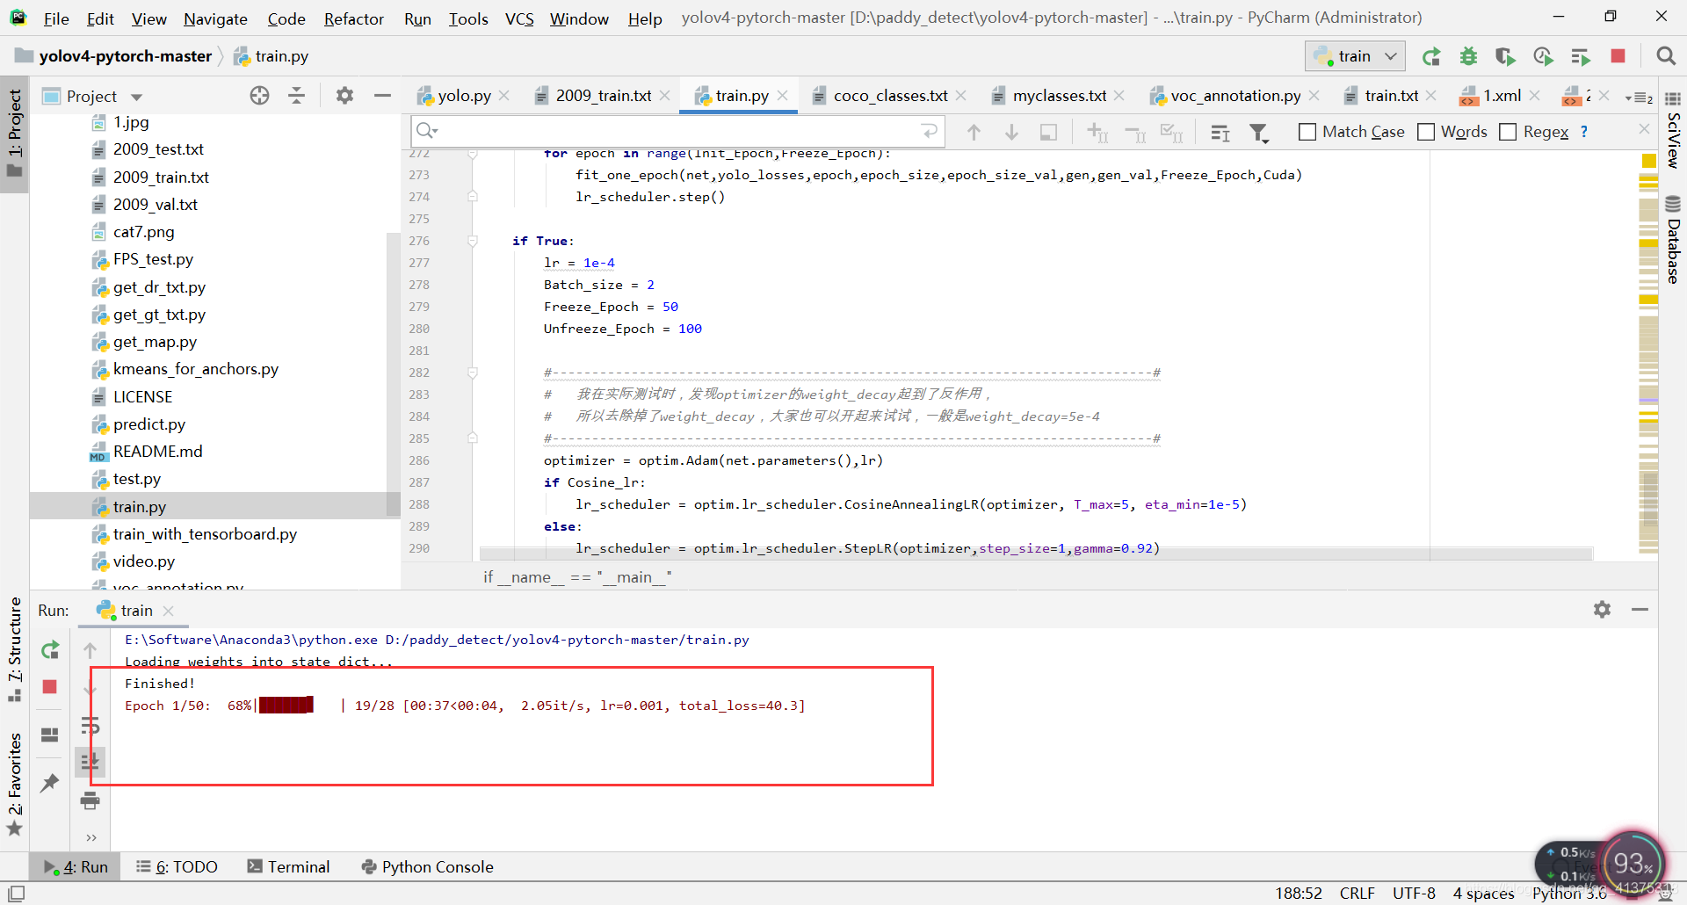
Task: Enable the Match Case checkbox
Action: 1307,132
